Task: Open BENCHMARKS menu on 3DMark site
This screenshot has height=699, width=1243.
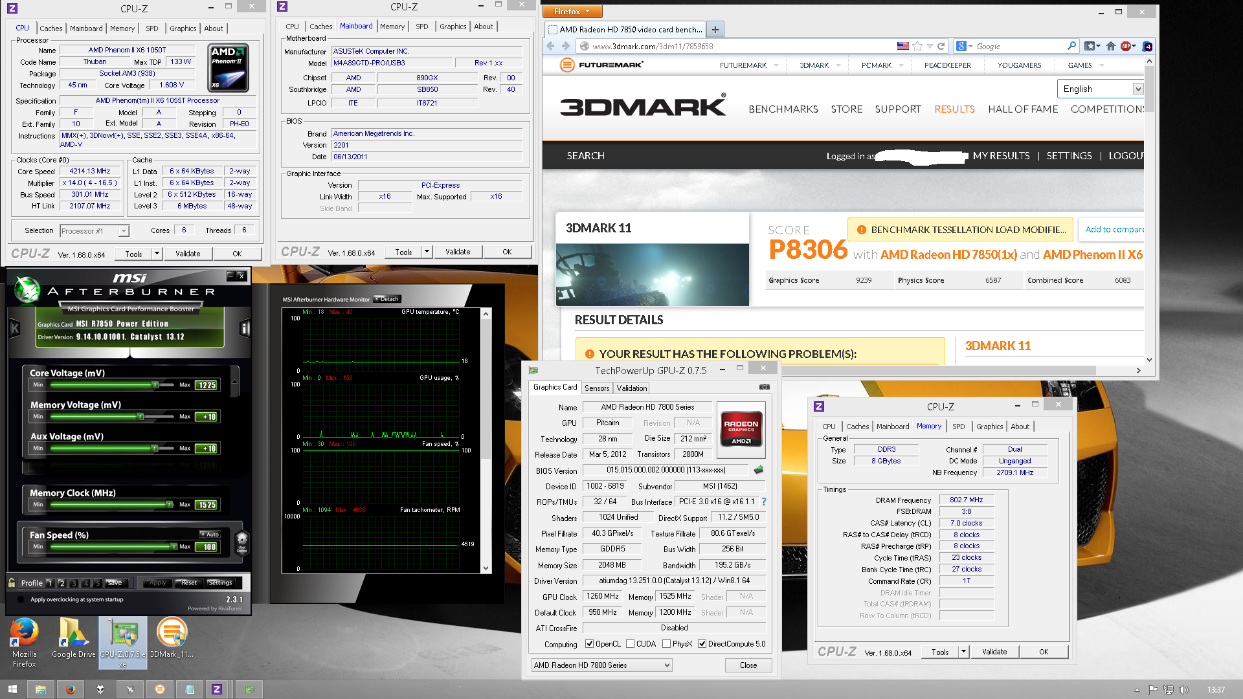Action: pyautogui.click(x=783, y=109)
